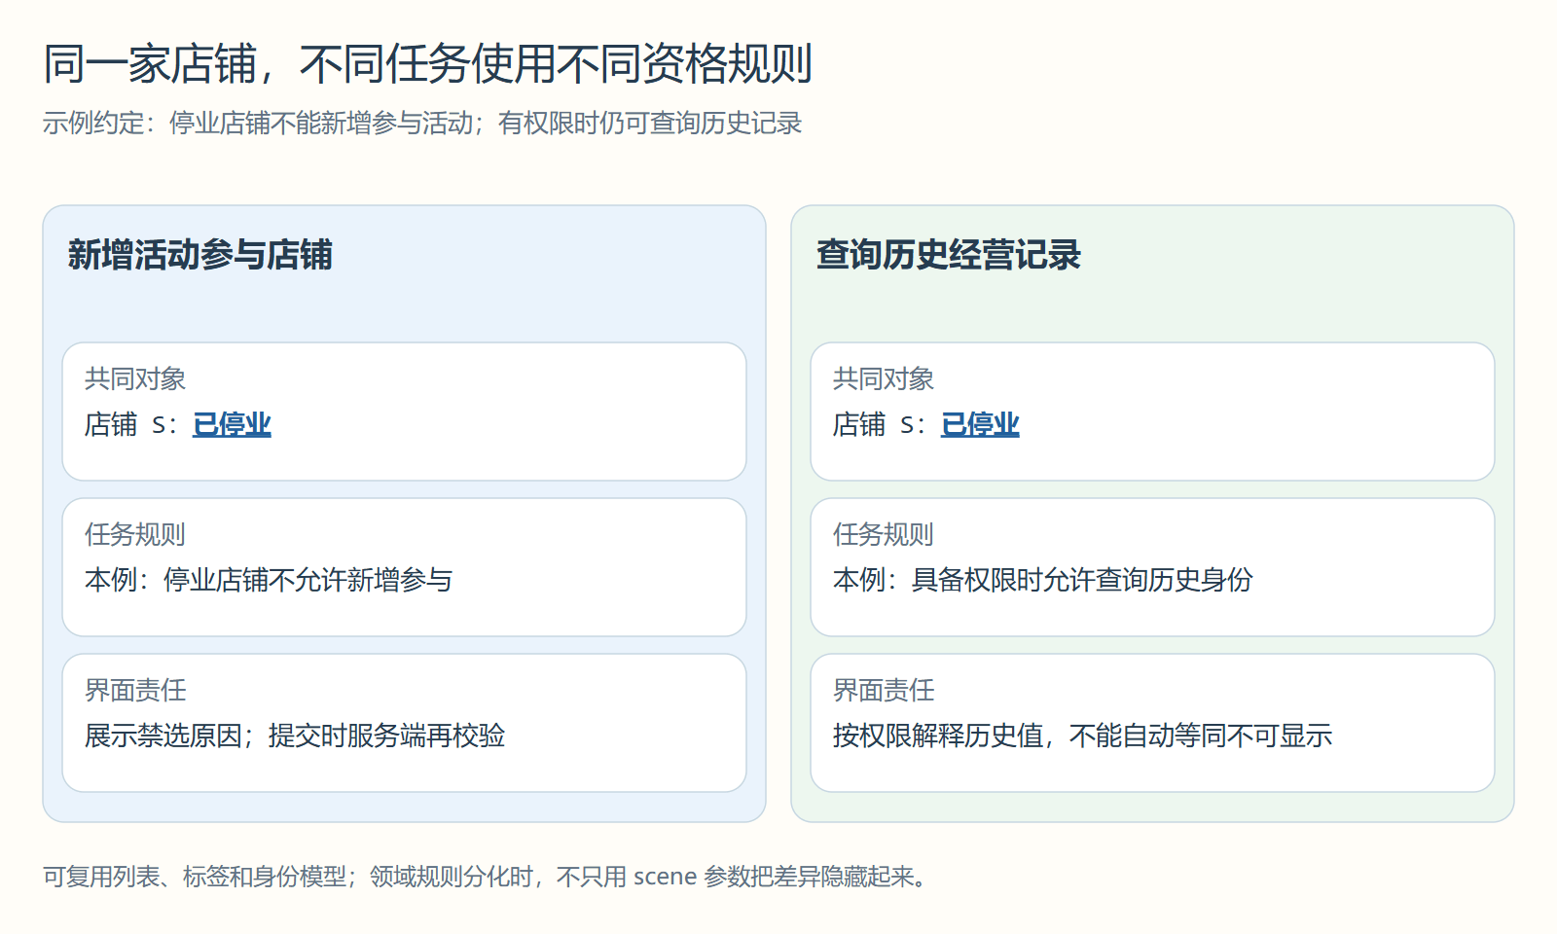Open 已停业 link in 查询历史经营记录 card
The height and width of the screenshot is (934, 1557).
pyautogui.click(x=980, y=424)
